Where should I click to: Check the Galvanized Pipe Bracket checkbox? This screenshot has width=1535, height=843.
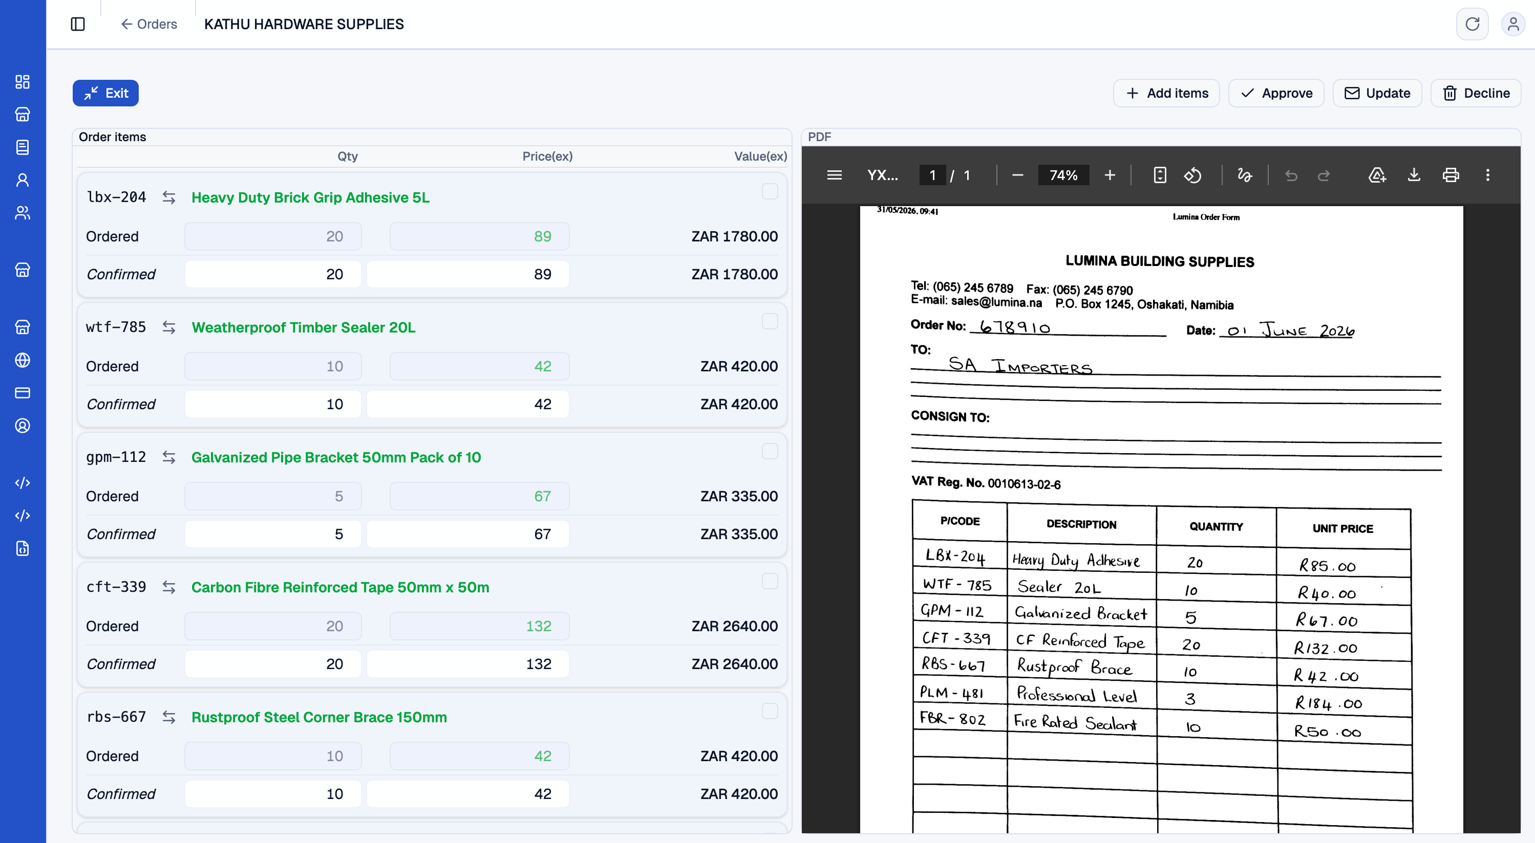(769, 451)
